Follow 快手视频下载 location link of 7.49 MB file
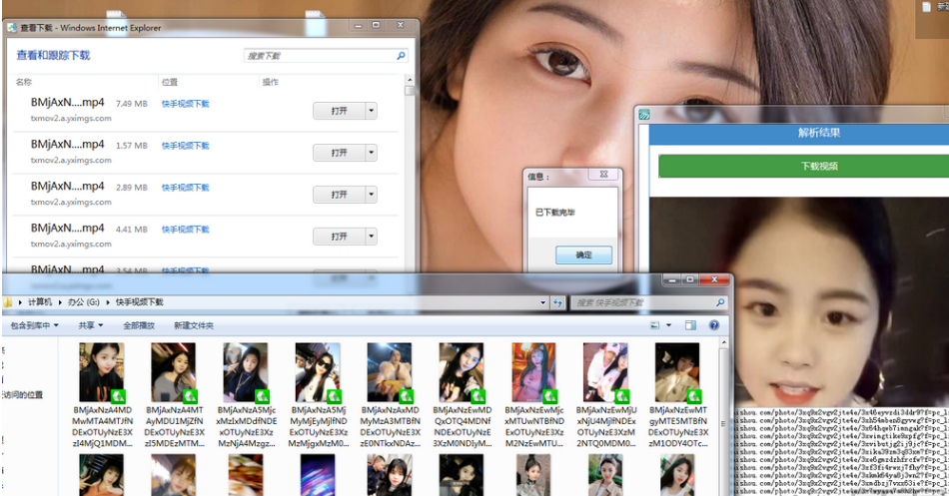This screenshot has width=949, height=496. pyautogui.click(x=185, y=104)
